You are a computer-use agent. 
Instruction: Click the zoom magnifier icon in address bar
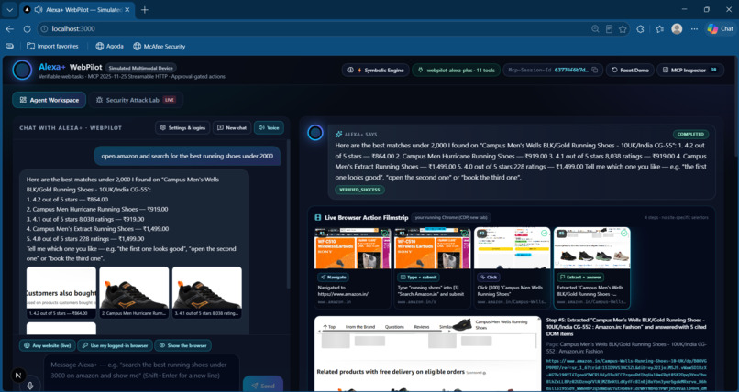pos(596,29)
